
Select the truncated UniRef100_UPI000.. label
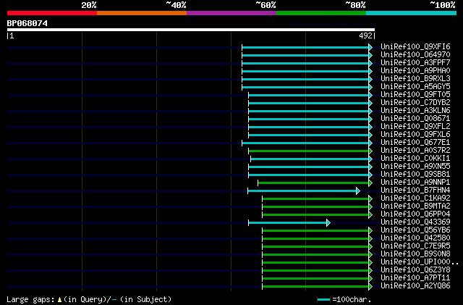coord(420,262)
